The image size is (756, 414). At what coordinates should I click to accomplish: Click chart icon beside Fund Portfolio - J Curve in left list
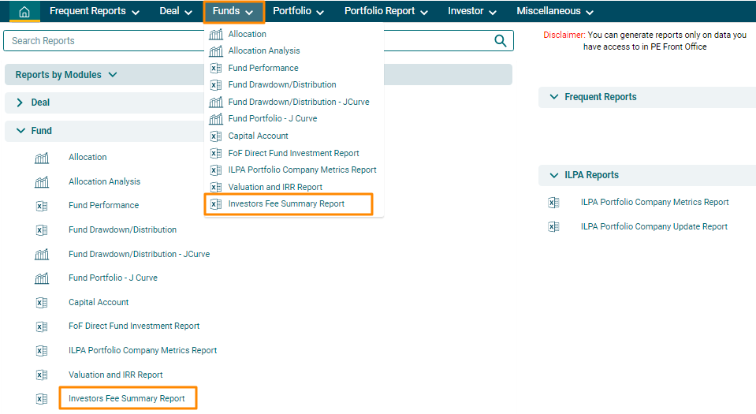[x=42, y=278]
